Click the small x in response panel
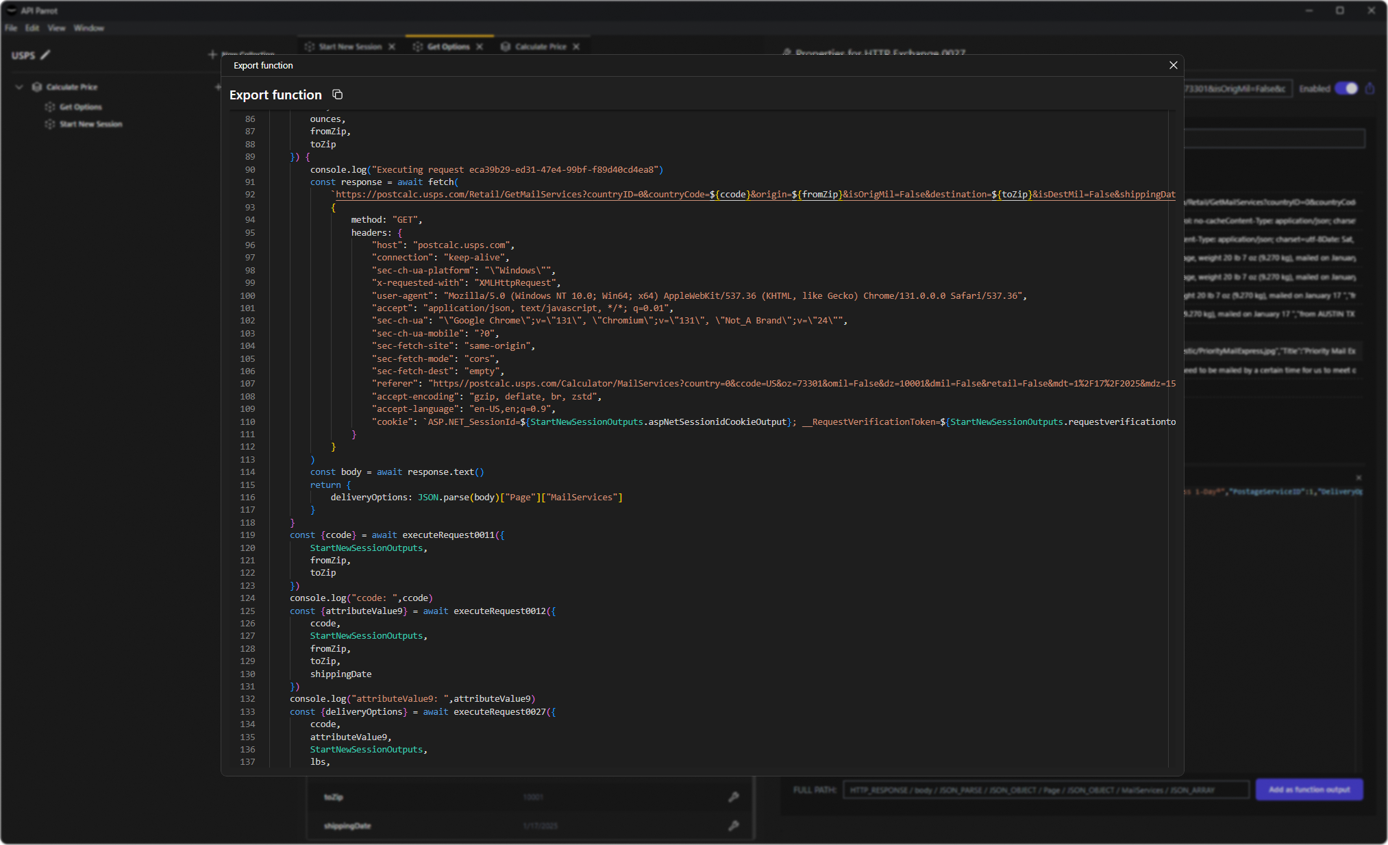Screen dimensions: 1388x845 coord(1359,478)
